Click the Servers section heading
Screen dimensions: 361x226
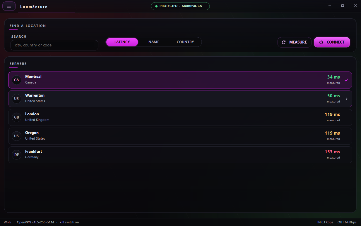(x=18, y=64)
